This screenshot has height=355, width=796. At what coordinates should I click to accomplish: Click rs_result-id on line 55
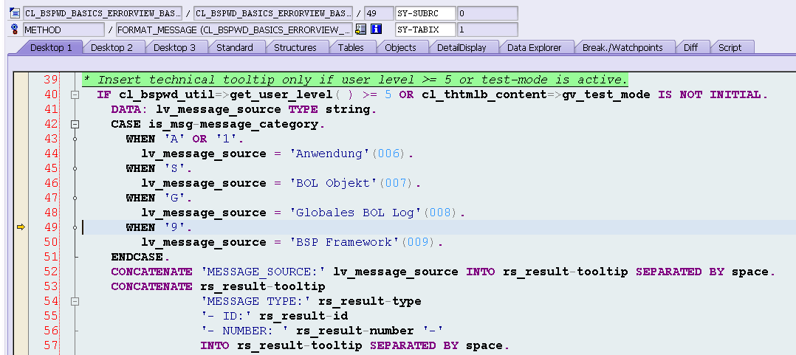click(303, 317)
